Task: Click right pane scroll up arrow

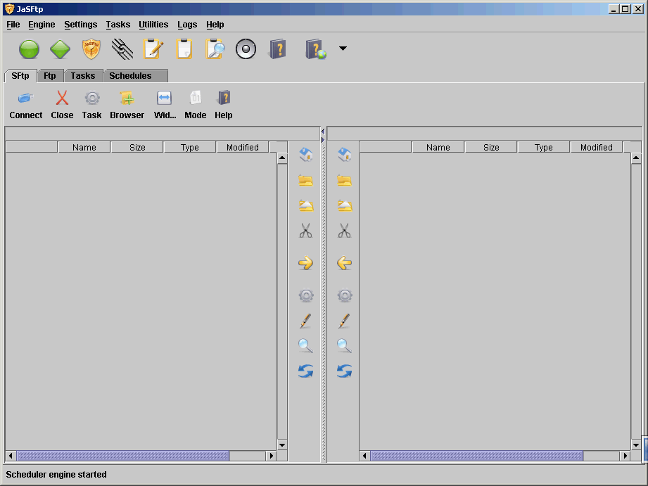Action: tap(636, 158)
